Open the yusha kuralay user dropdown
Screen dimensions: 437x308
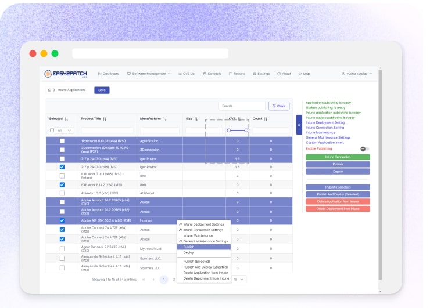(357, 74)
